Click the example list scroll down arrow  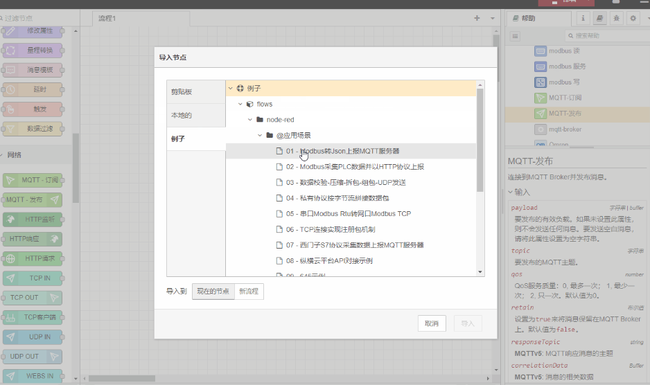tap(480, 272)
